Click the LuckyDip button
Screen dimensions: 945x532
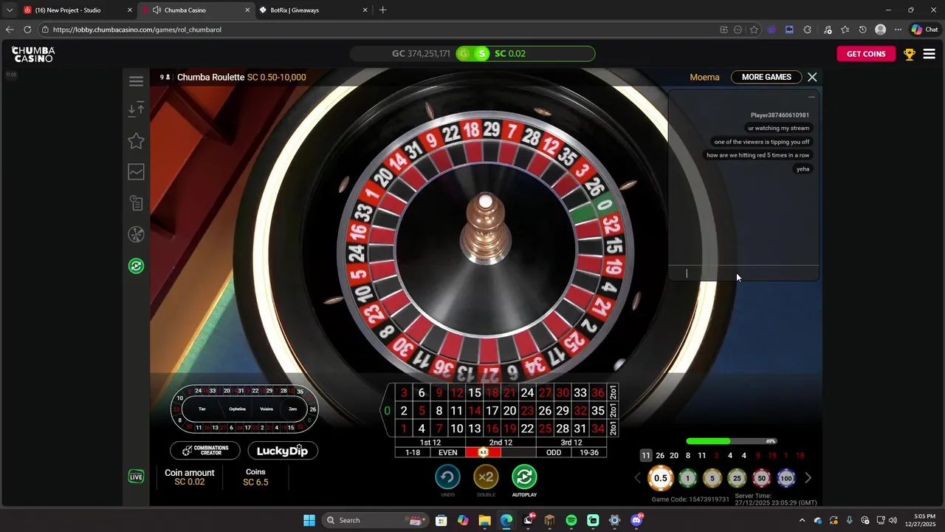[282, 451]
